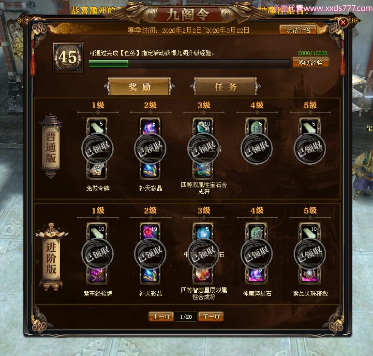Close the 九阁令 window with the red X
This screenshot has width=373, height=356.
pos(343,23)
